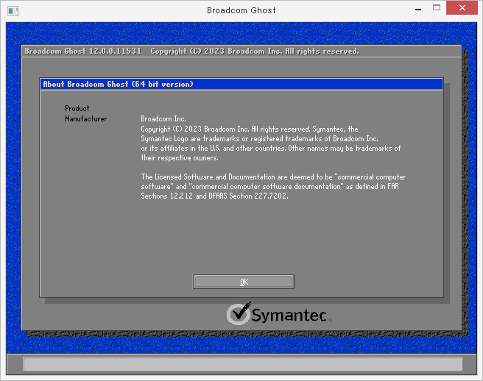This screenshot has width=483, height=381.
Task: Click the Broadcom Ghost window icon
Action: pos(13,11)
